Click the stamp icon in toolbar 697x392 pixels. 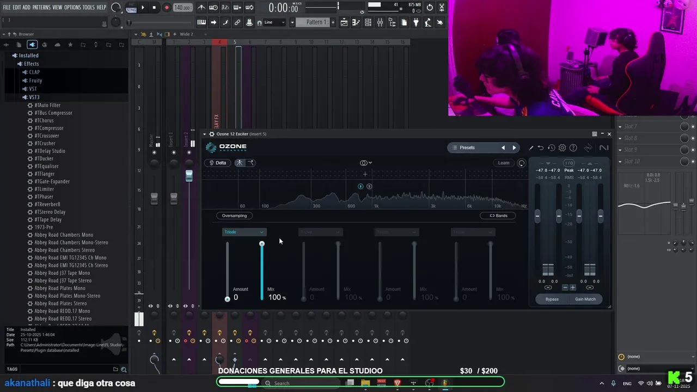pyautogui.click(x=249, y=22)
